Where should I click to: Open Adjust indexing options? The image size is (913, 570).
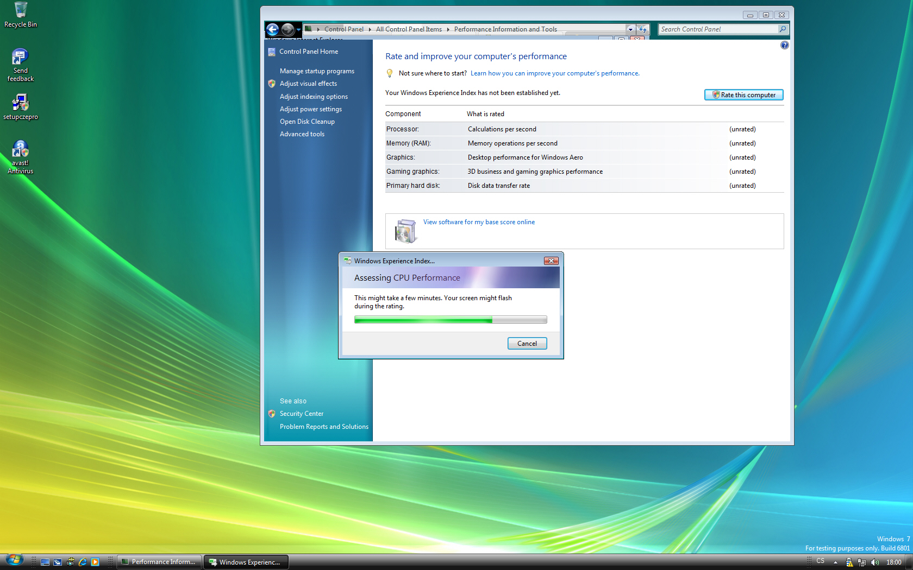pyautogui.click(x=314, y=97)
